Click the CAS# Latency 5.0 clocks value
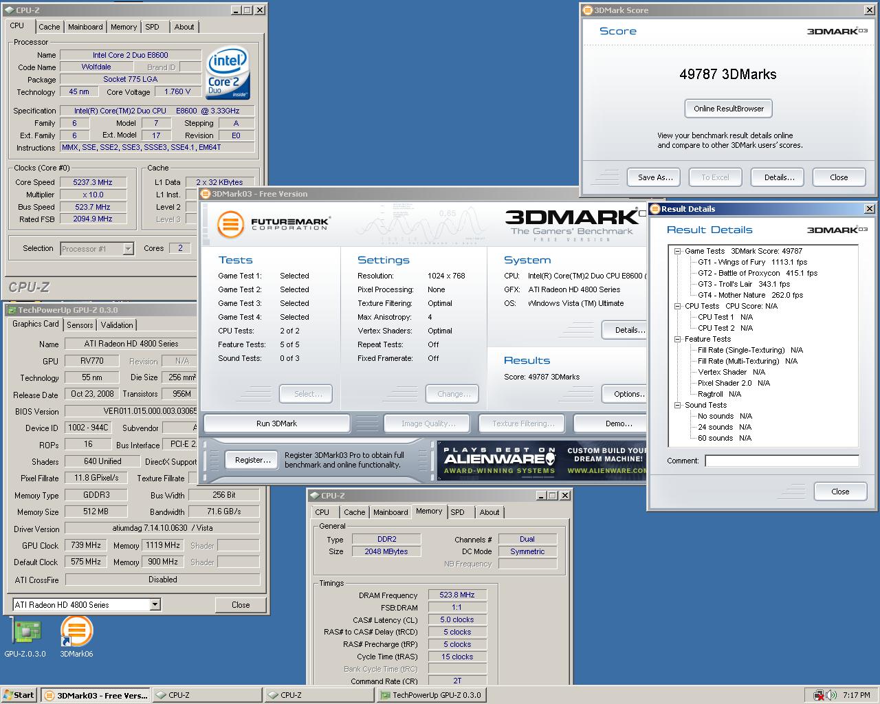Screen dimensions: 880x704 (457, 620)
